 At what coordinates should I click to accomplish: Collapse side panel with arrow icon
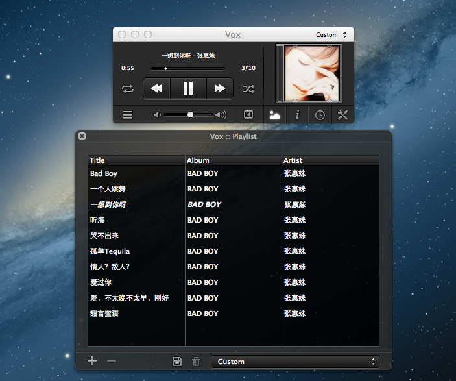click(248, 115)
